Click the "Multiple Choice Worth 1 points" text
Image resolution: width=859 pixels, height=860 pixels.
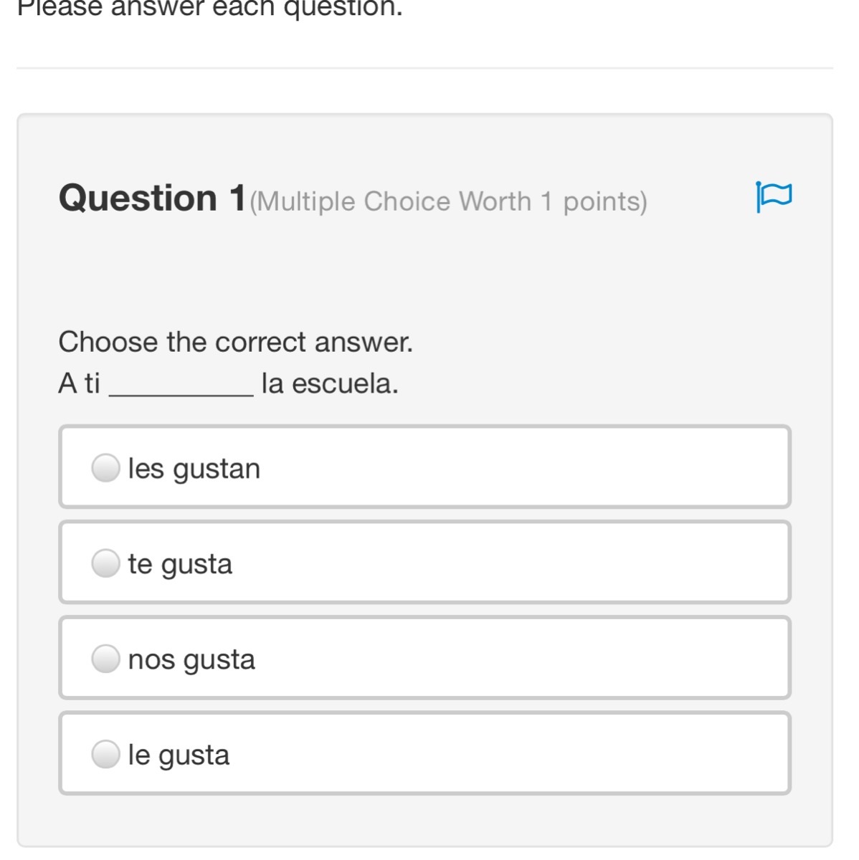(x=448, y=201)
